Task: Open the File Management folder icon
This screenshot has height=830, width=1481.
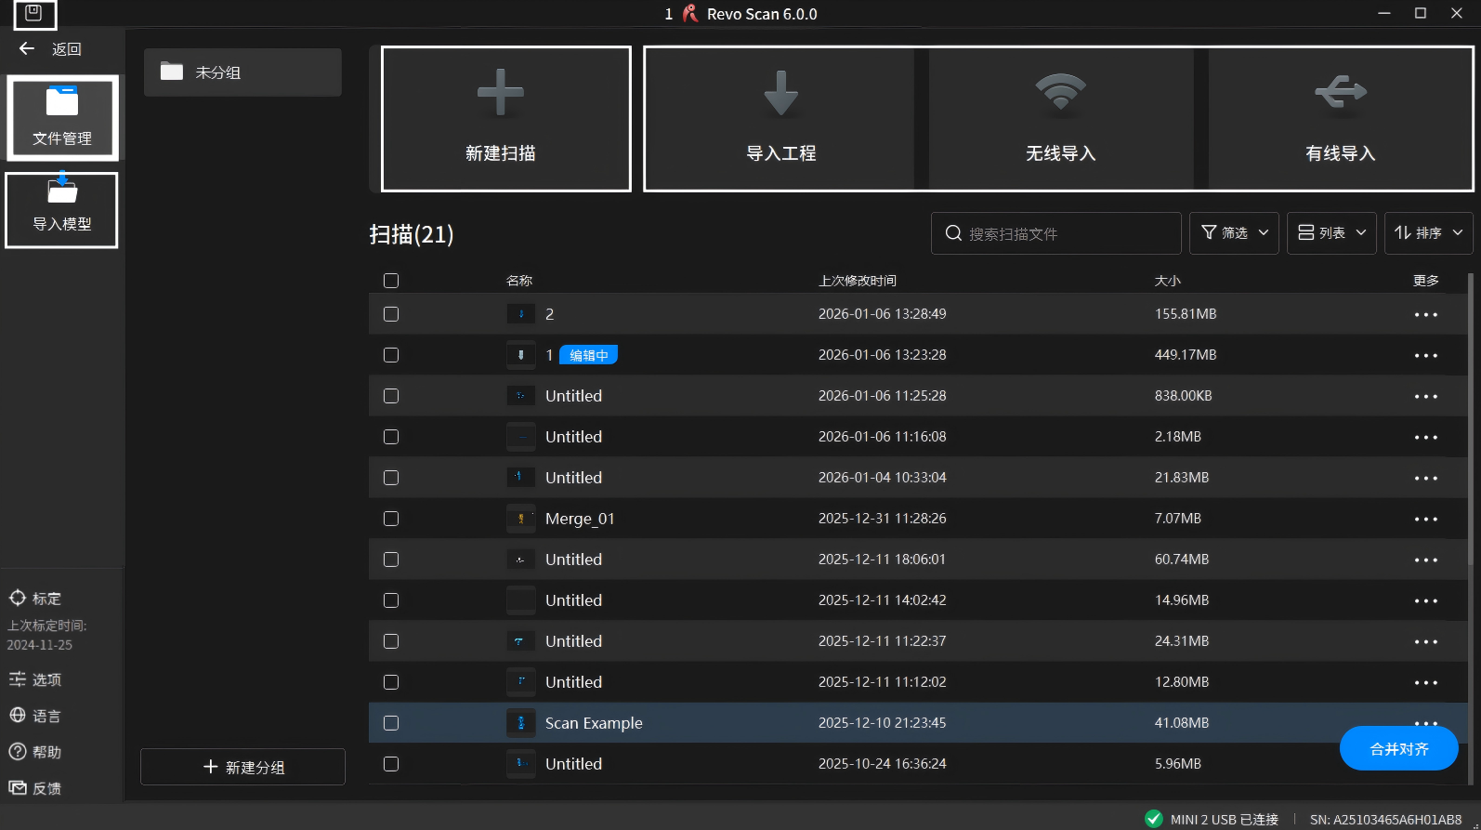Action: pos(62,101)
